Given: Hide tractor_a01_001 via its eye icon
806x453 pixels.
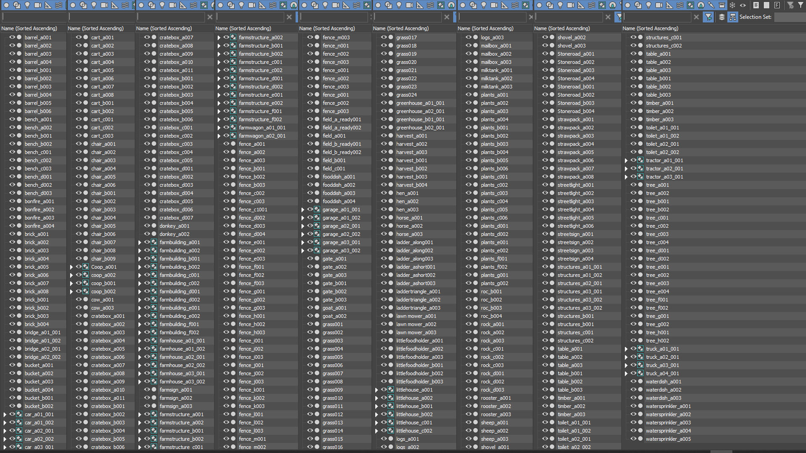Looking at the screenshot, I should point(633,160).
